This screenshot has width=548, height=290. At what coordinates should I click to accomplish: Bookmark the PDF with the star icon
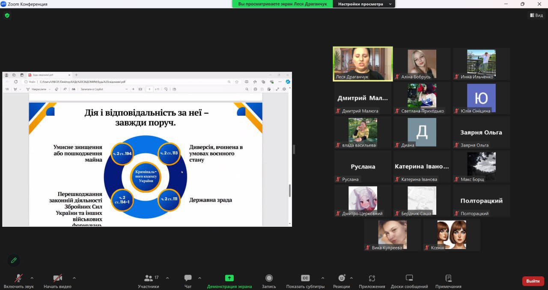pyautogui.click(x=237, y=82)
